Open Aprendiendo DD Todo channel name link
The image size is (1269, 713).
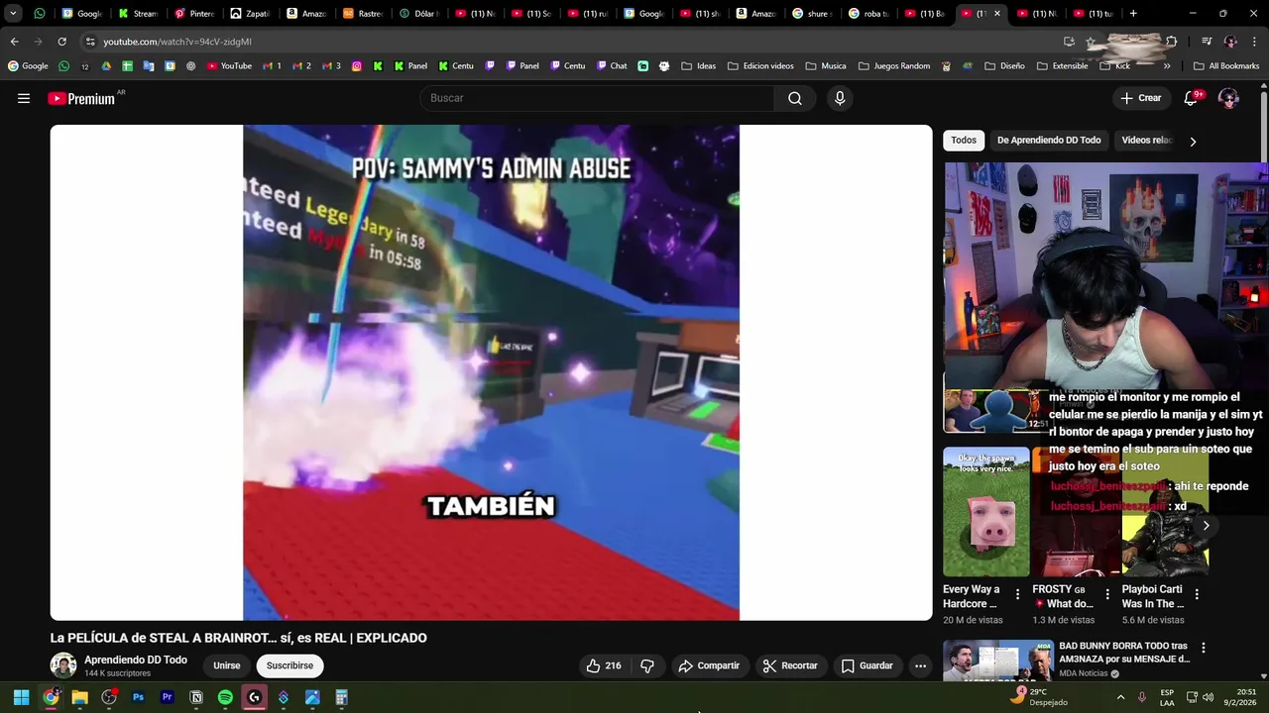click(136, 660)
